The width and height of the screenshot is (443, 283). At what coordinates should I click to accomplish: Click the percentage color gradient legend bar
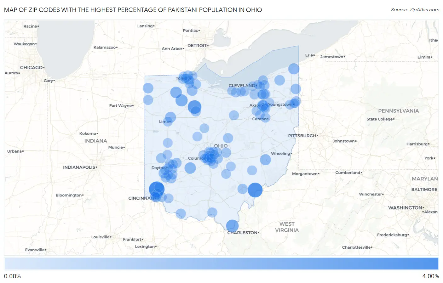221,263
